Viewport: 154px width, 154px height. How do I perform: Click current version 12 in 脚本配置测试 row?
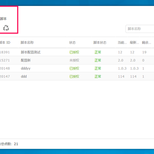120,52
